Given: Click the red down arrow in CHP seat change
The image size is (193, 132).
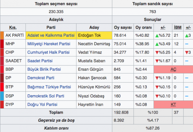Looking at the screenshot, I should click(x=187, y=53).
